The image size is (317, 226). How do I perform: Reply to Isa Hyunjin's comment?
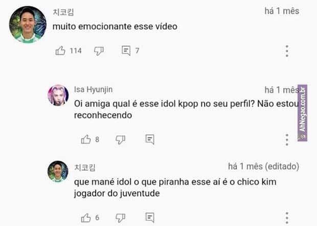click(x=150, y=139)
